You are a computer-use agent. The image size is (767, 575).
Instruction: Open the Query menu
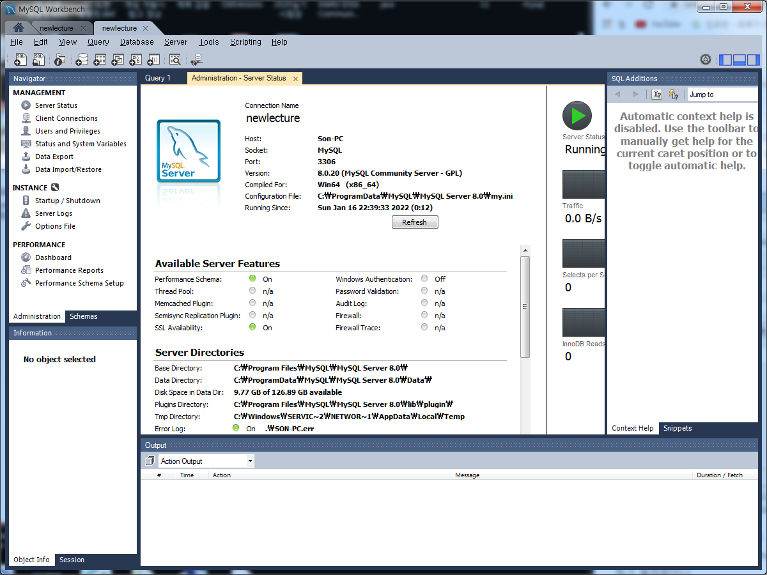click(x=98, y=42)
